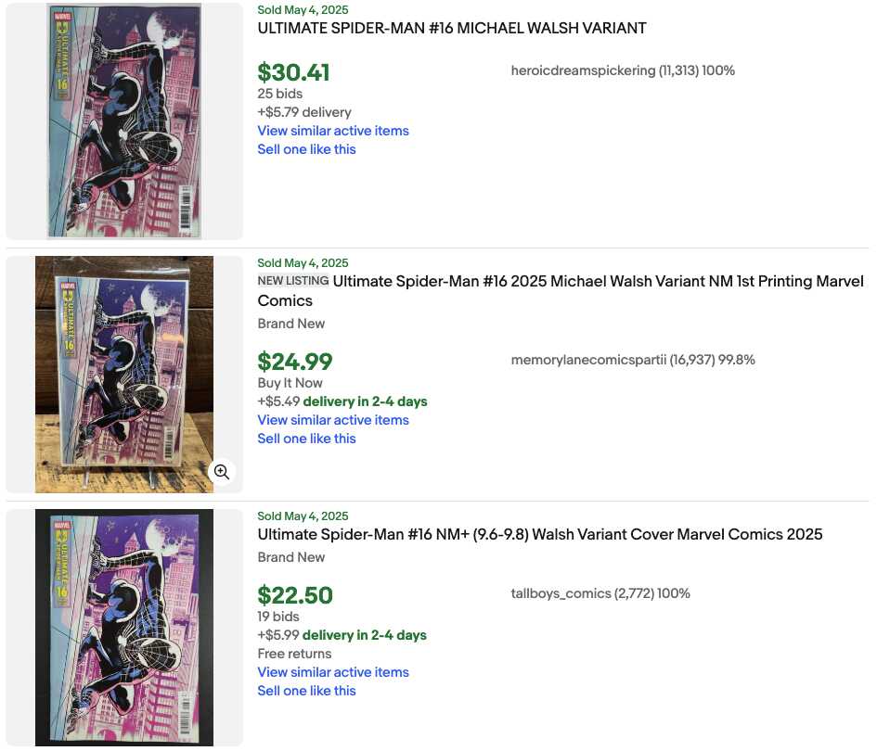Click the $24.99 Buy It Now price
This screenshot has height=751, width=890.
coord(295,362)
